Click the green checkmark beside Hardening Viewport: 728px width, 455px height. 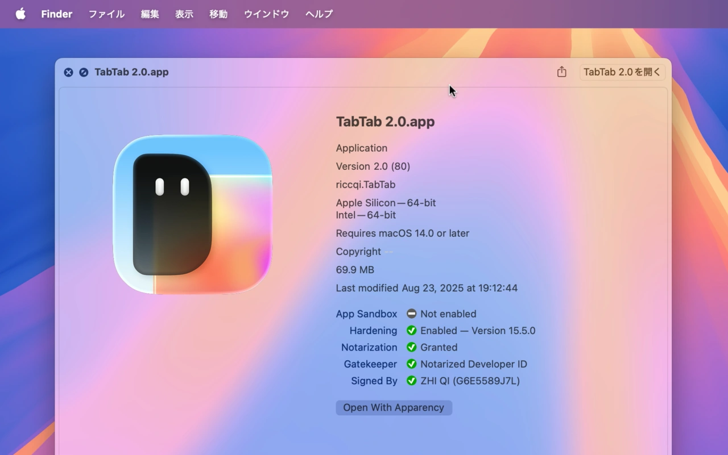[411, 330]
